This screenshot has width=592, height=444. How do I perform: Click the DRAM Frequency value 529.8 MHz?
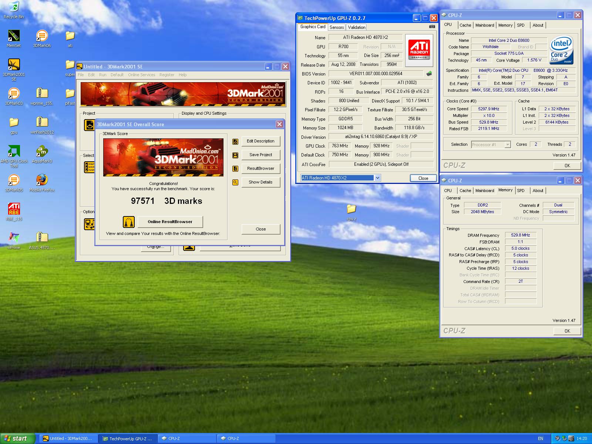tap(521, 235)
